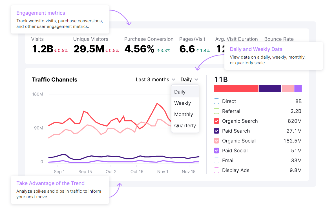Click the Pages/Visit 6.6 value
Screen dimensions: 327x209
click(x=187, y=49)
